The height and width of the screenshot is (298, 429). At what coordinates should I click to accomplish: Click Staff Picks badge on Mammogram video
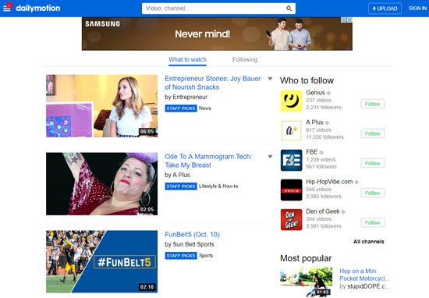pos(181,186)
